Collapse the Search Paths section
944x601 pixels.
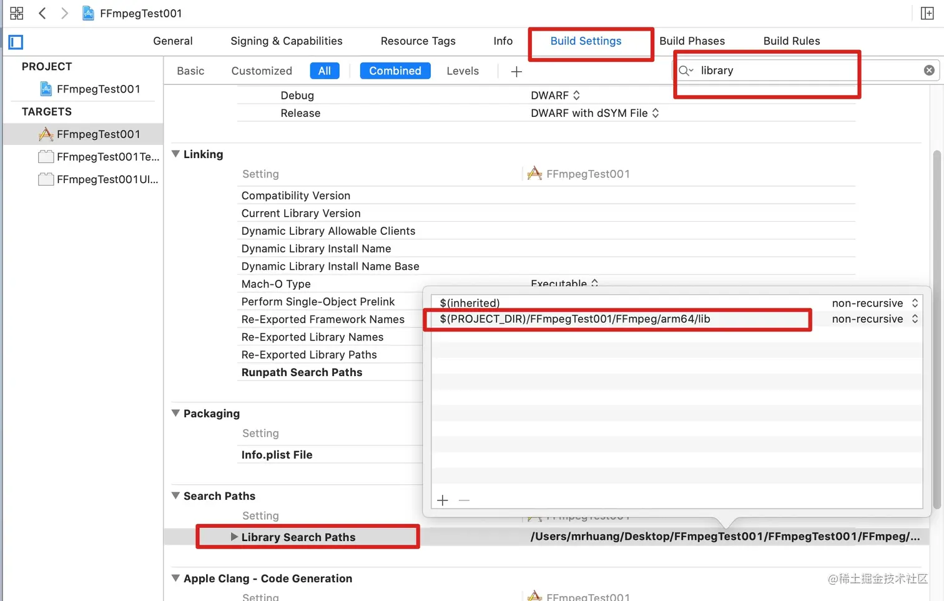(x=175, y=495)
